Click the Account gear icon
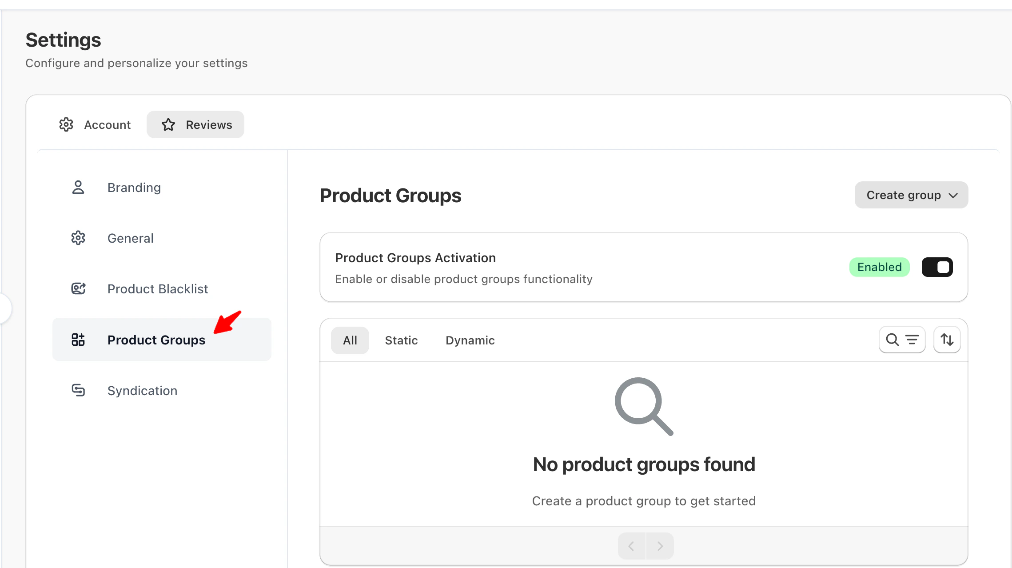This screenshot has width=1012, height=568. (66, 125)
